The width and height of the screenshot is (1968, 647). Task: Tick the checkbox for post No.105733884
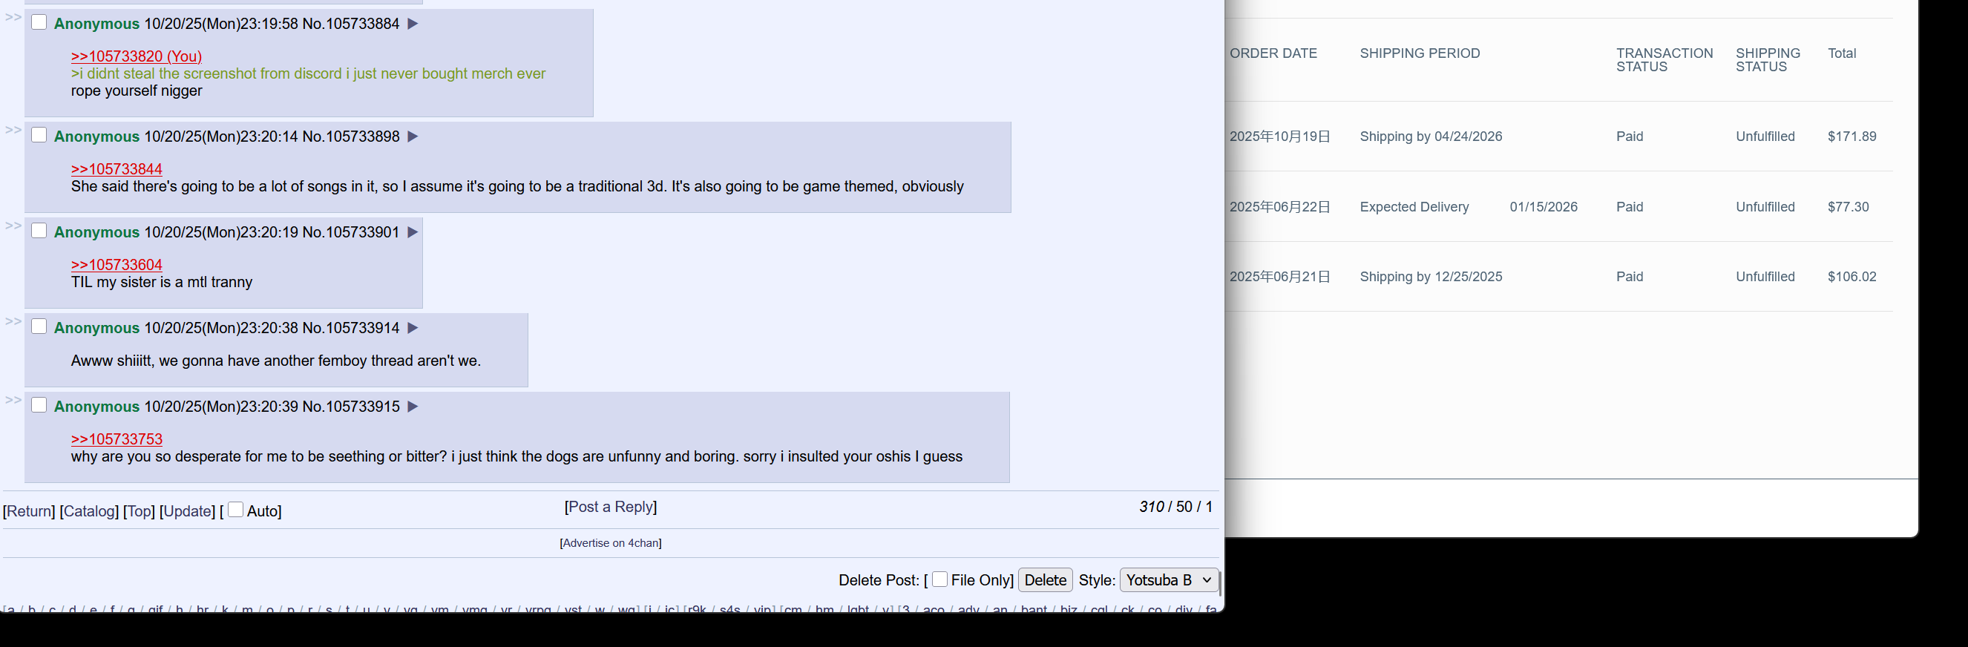[x=39, y=22]
